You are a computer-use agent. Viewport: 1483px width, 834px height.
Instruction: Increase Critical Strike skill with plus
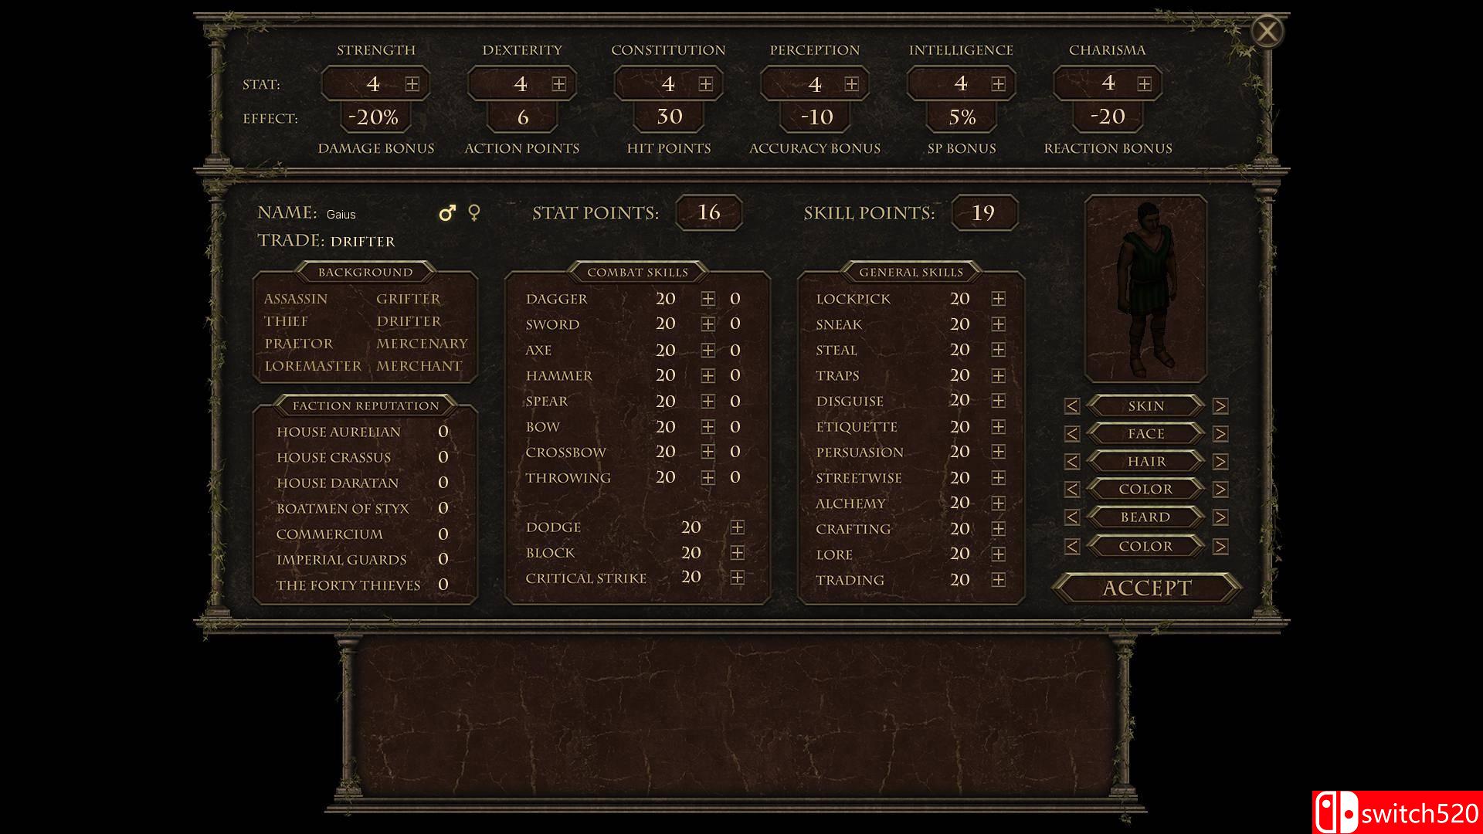click(x=737, y=578)
